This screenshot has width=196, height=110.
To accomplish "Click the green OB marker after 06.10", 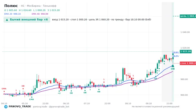I will [71, 92].
